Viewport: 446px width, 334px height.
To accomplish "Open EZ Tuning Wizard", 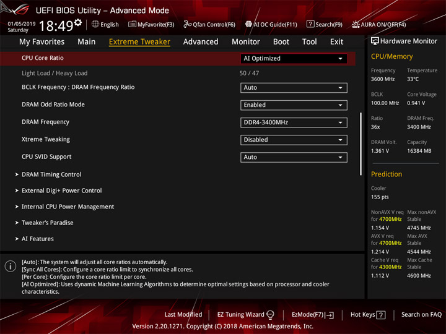I will click(x=245, y=315).
